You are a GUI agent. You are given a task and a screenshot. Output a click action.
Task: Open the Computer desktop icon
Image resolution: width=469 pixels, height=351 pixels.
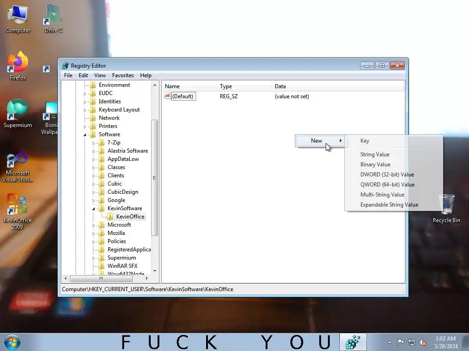coord(18,19)
